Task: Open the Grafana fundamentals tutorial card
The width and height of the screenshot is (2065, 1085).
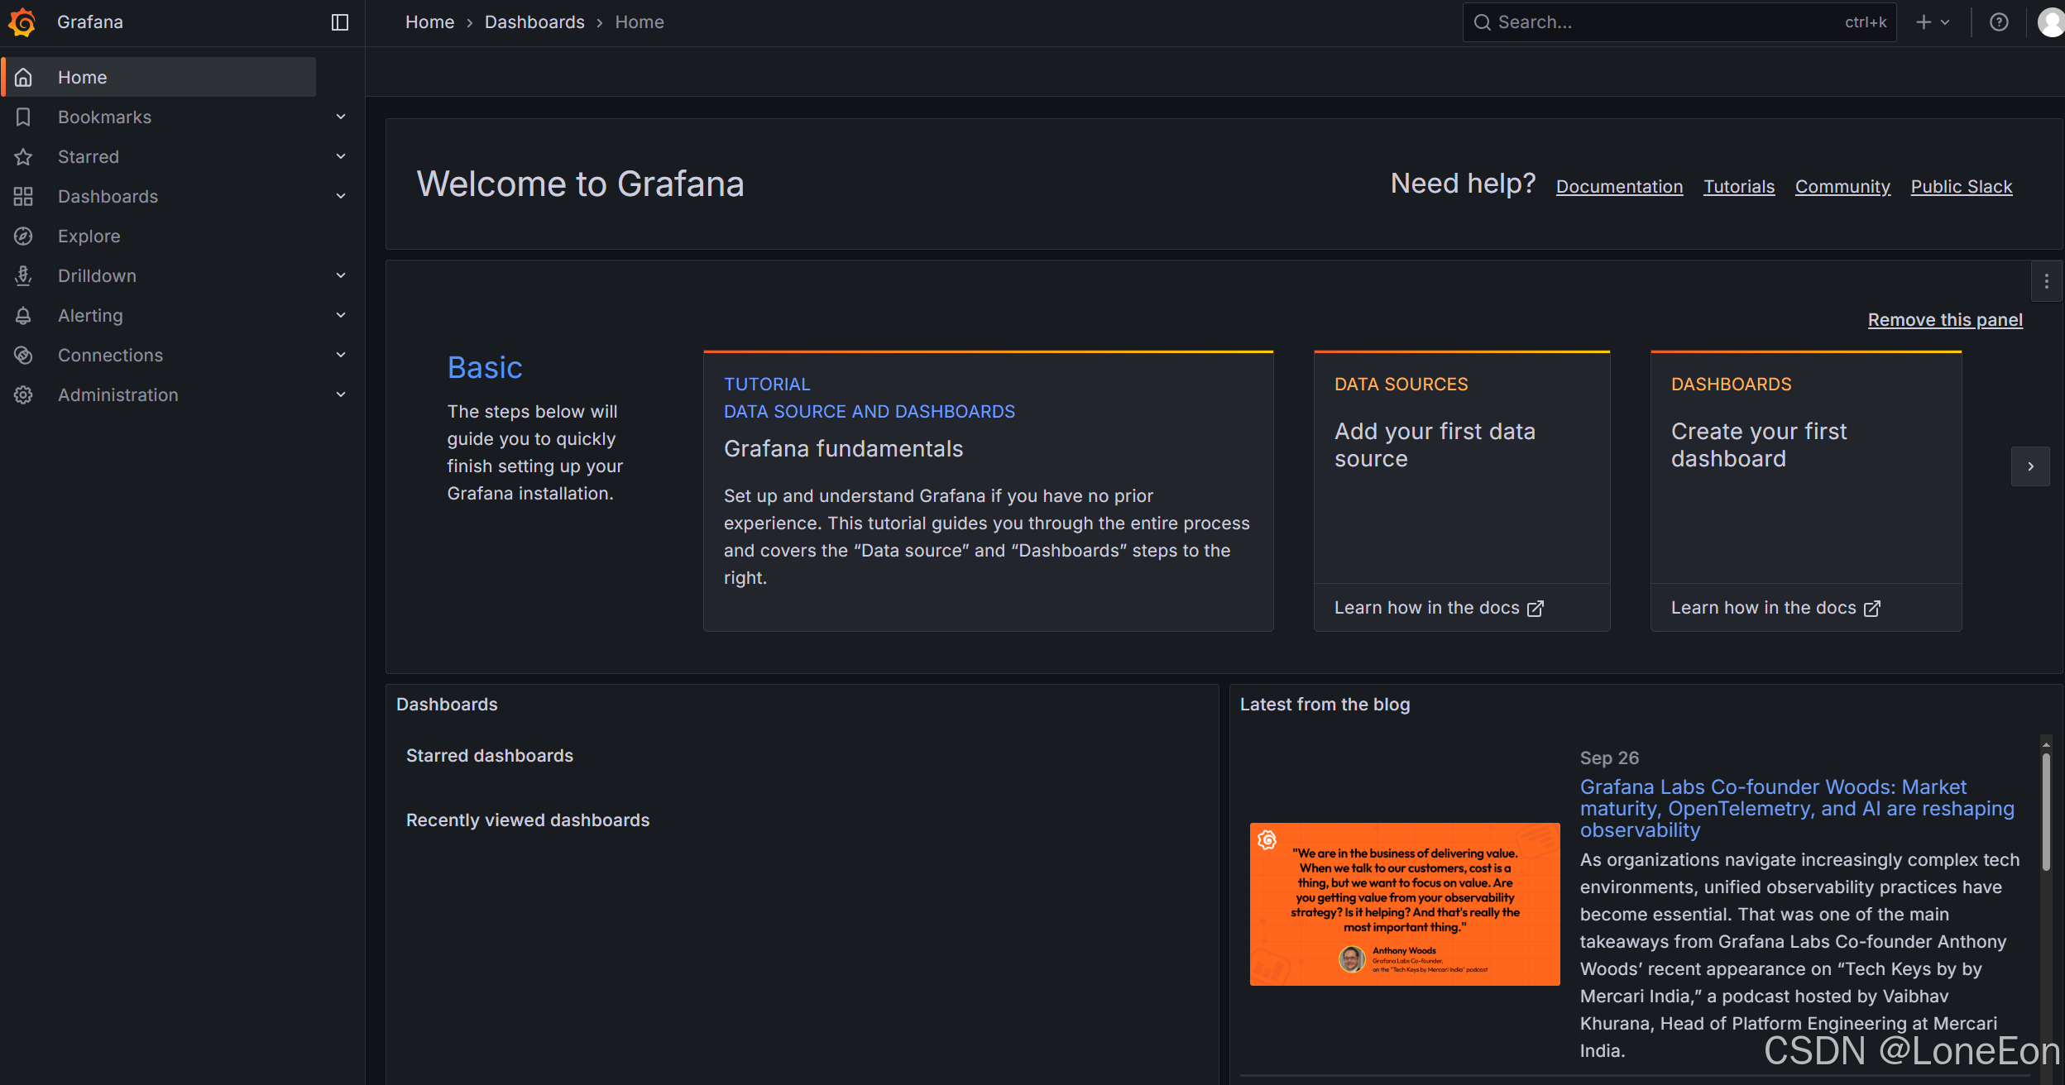Action: (988, 491)
